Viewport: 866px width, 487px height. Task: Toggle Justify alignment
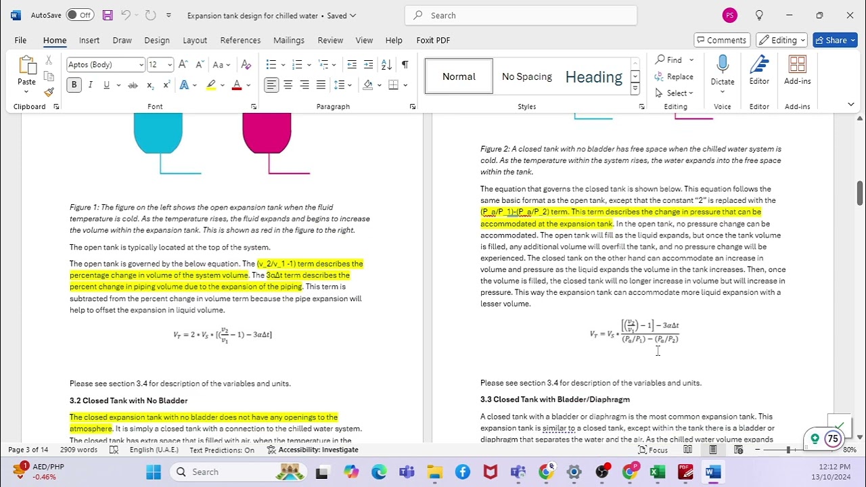click(x=321, y=85)
